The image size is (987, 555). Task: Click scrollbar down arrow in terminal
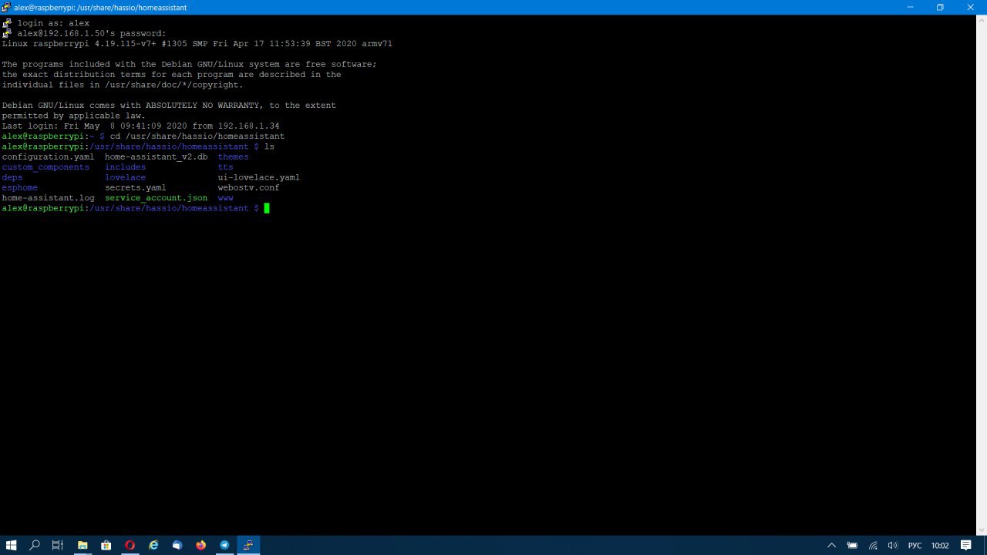point(981,530)
